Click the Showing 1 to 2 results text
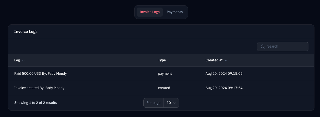Screen dimensions: 320x117 pyautogui.click(x=35, y=103)
